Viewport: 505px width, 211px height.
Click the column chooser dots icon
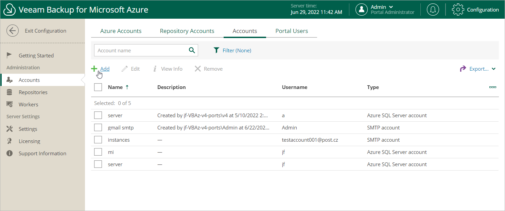pyautogui.click(x=492, y=87)
